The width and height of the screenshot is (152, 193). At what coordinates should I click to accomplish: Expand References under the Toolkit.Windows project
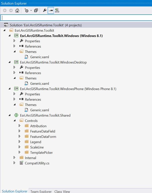coord(14,46)
